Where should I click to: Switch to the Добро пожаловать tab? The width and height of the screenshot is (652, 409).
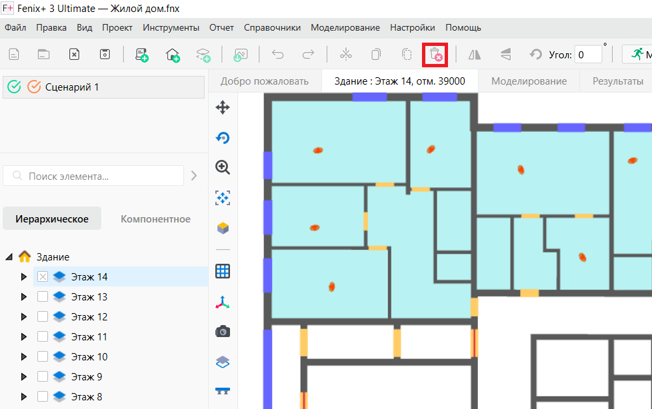265,81
